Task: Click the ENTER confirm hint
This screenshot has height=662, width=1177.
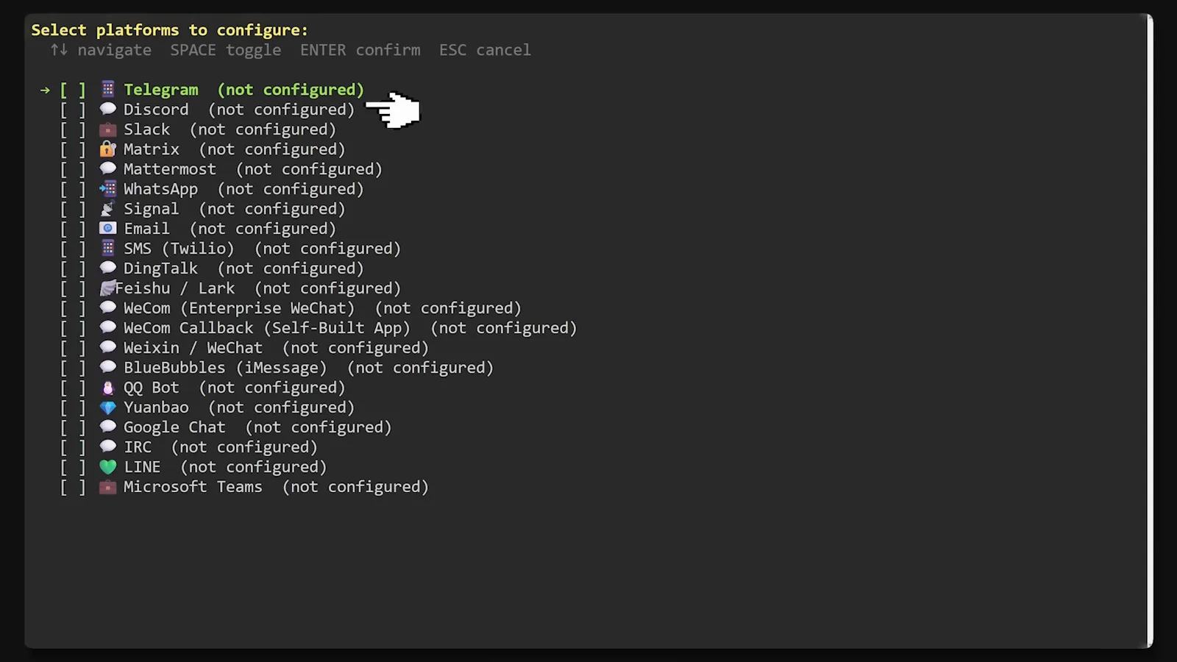Action: coord(360,50)
